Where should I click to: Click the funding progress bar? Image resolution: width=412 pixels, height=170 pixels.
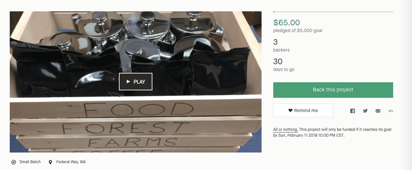pos(333,12)
